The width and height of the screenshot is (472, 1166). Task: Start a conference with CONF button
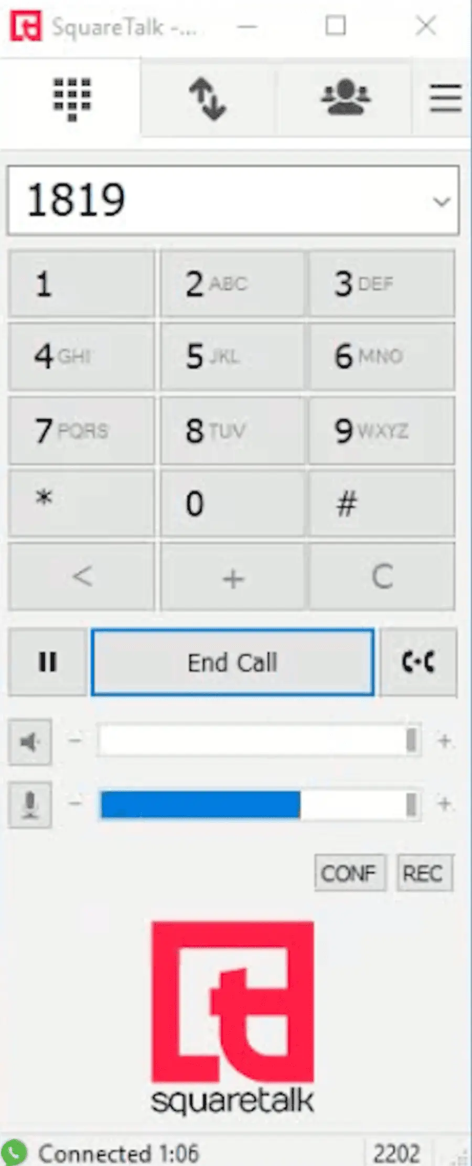350,873
